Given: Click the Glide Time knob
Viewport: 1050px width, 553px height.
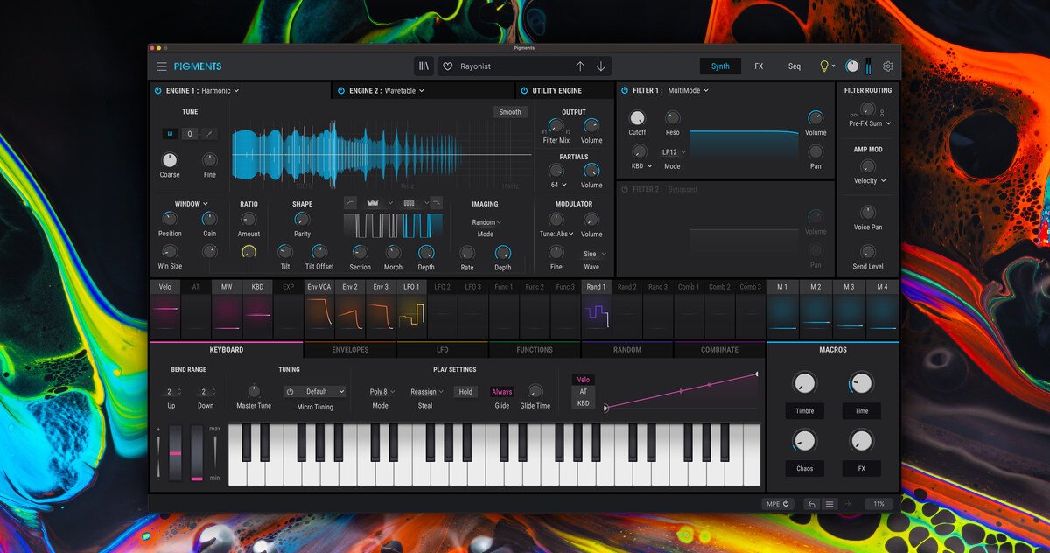Looking at the screenshot, I should tap(535, 391).
